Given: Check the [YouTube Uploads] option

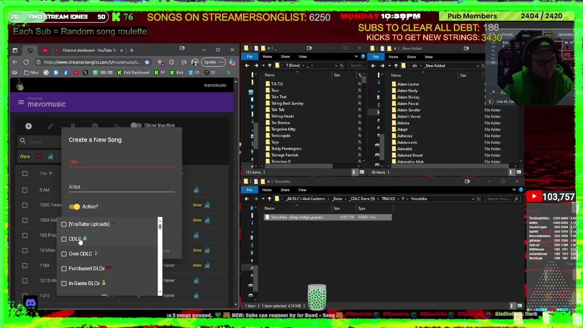Looking at the screenshot, I should 64,224.
